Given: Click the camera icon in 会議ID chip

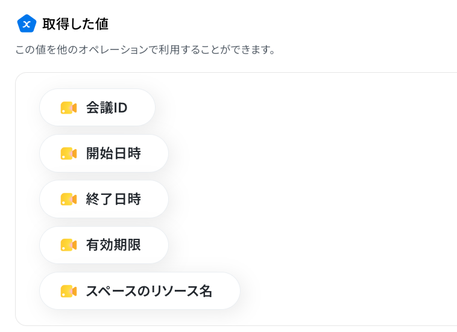Looking at the screenshot, I should tap(69, 108).
